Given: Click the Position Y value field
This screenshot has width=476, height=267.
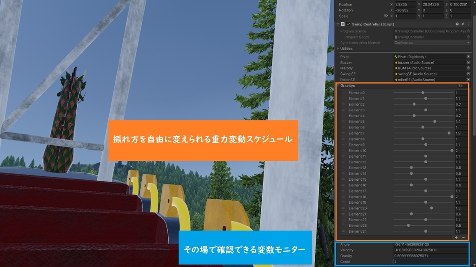Looking at the screenshot, I should pos(432,4).
